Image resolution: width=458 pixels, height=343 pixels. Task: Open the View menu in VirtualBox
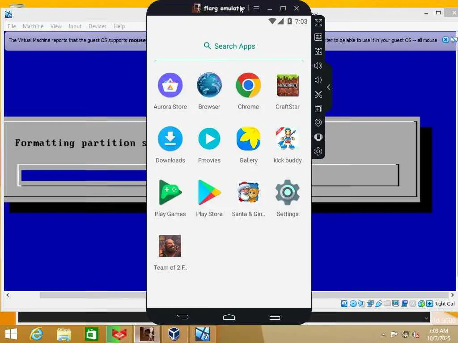click(56, 26)
